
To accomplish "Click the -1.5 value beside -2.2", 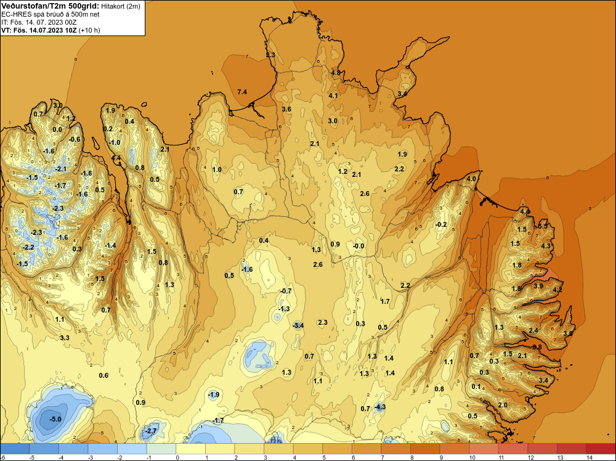I will (x=22, y=264).
